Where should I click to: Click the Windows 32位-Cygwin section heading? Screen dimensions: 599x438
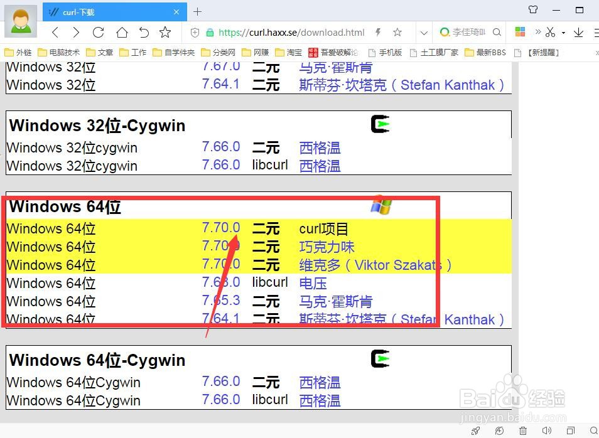point(97,126)
